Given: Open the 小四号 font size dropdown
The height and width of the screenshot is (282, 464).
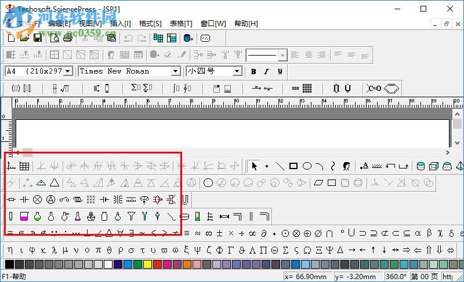Looking at the screenshot, I should point(237,71).
